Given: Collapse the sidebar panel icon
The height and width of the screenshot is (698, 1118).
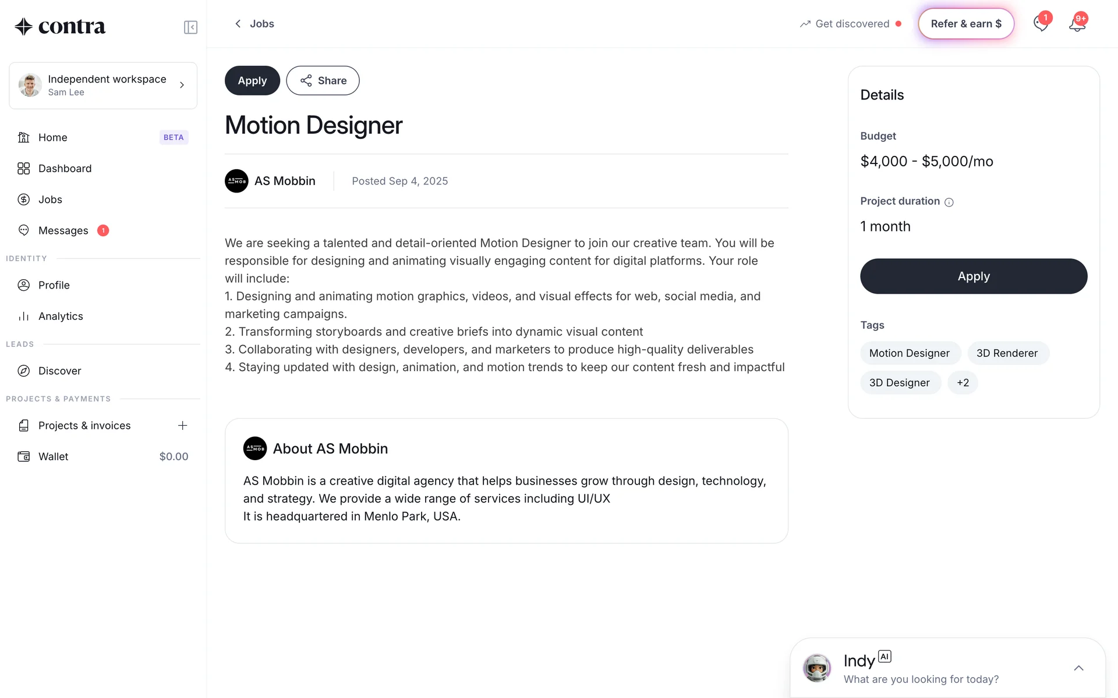Looking at the screenshot, I should pos(190,27).
